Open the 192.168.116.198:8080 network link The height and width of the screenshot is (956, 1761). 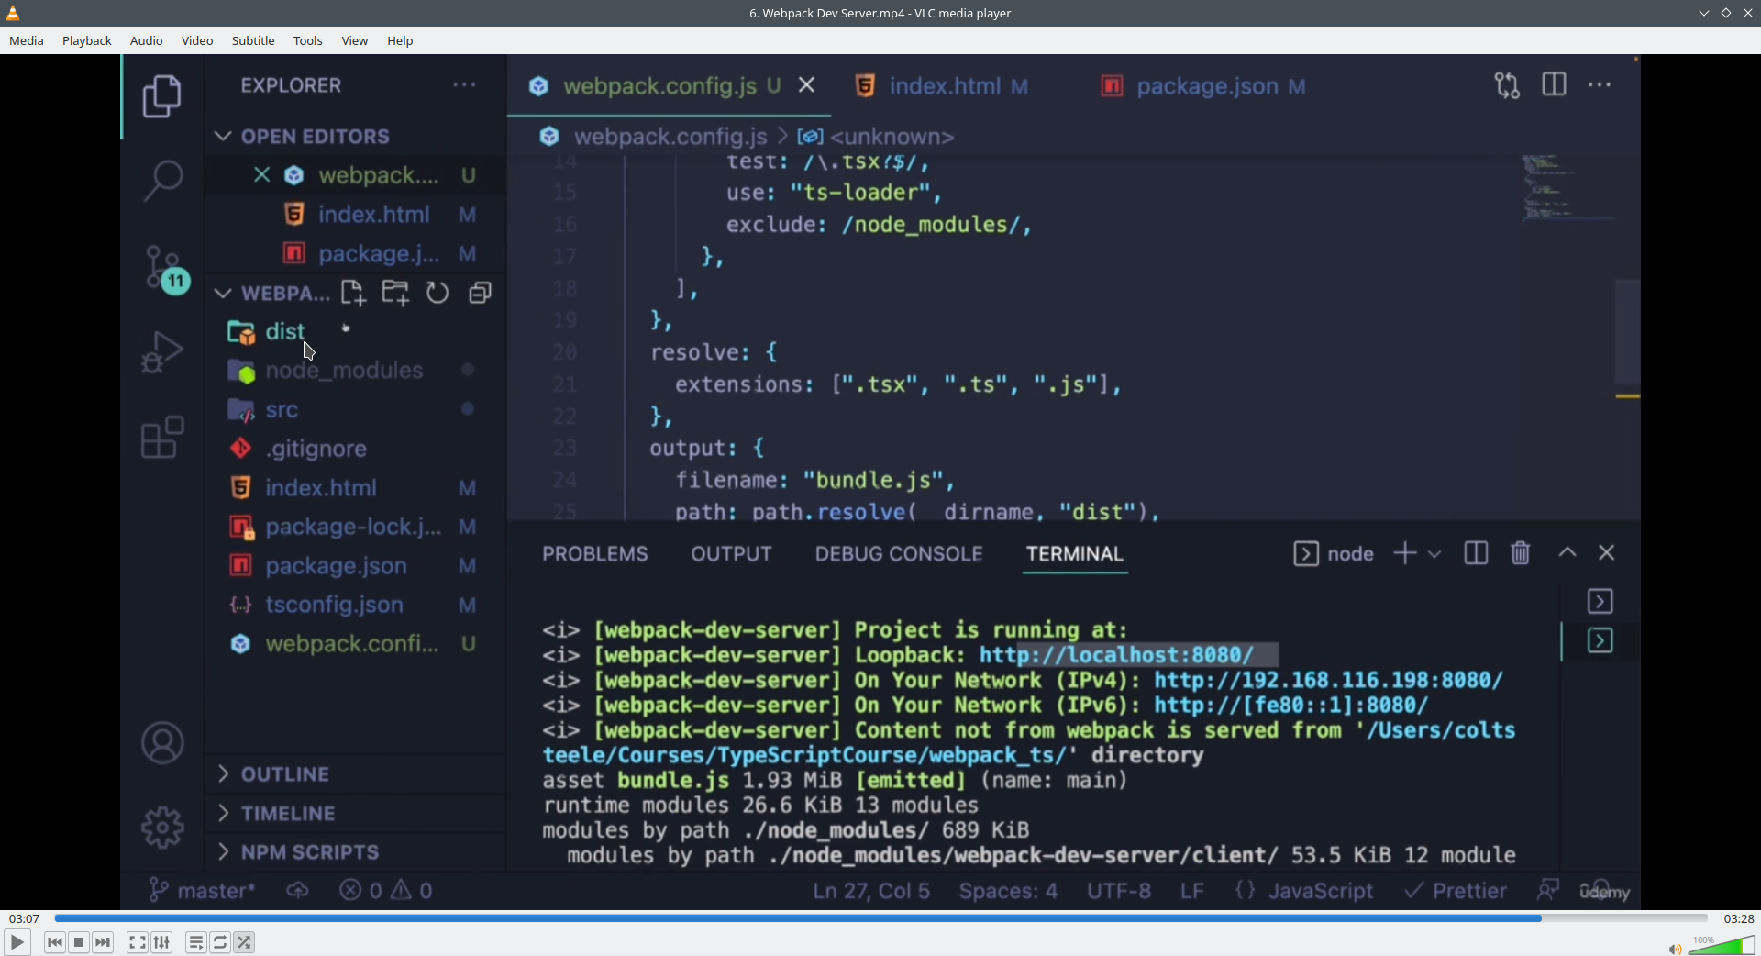point(1329,680)
